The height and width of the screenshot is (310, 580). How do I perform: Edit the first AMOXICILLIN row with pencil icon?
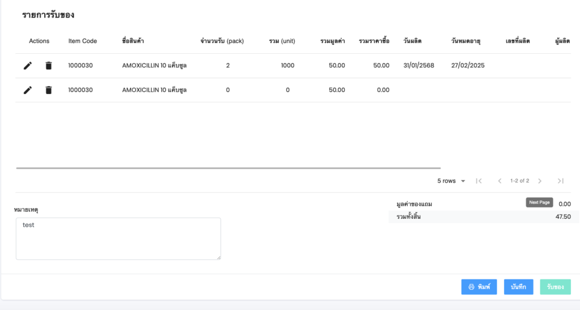click(x=28, y=66)
